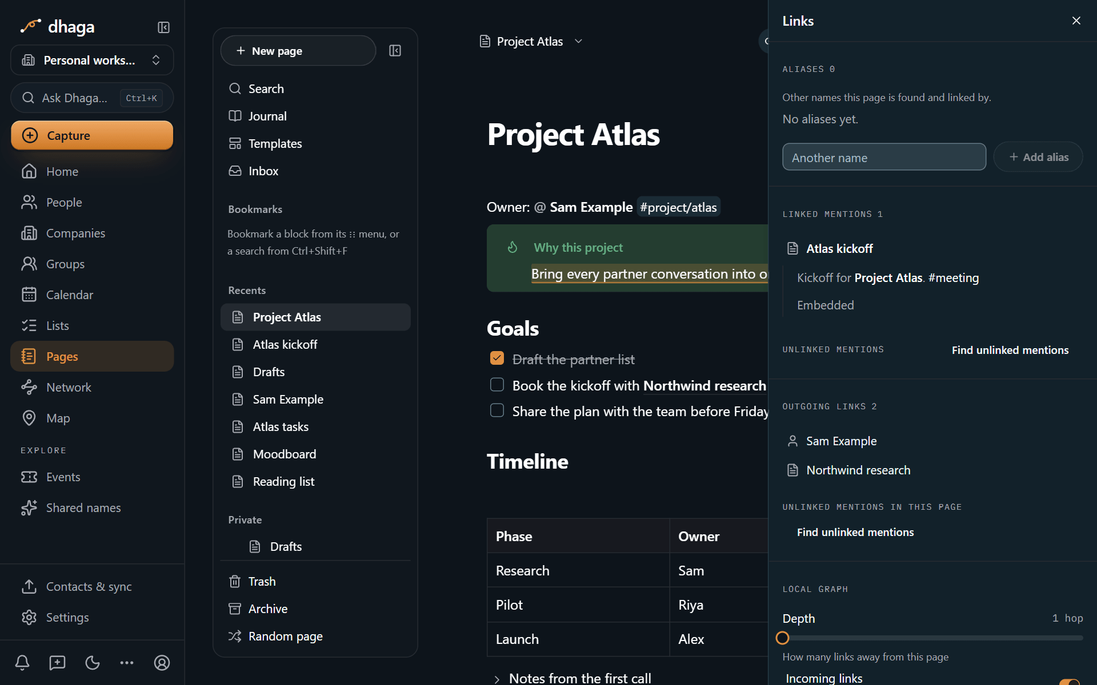Viewport: 1097px width, 685px height.
Task: Check Book the kickoff with Northwind research
Action: pos(497,385)
